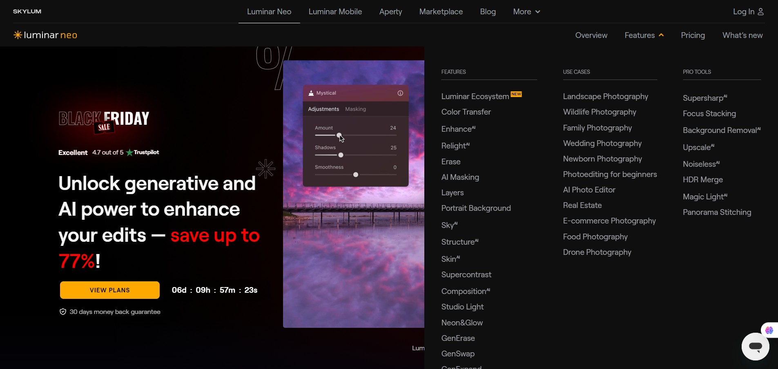Open the GenErase feature
This screenshot has height=369, width=778.
[458, 338]
